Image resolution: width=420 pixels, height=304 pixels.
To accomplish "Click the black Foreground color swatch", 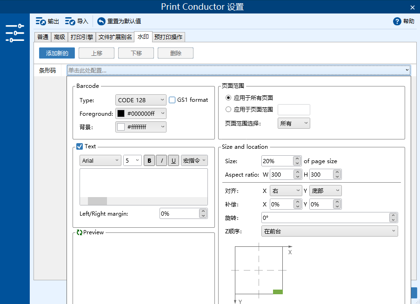I will pos(121,113).
